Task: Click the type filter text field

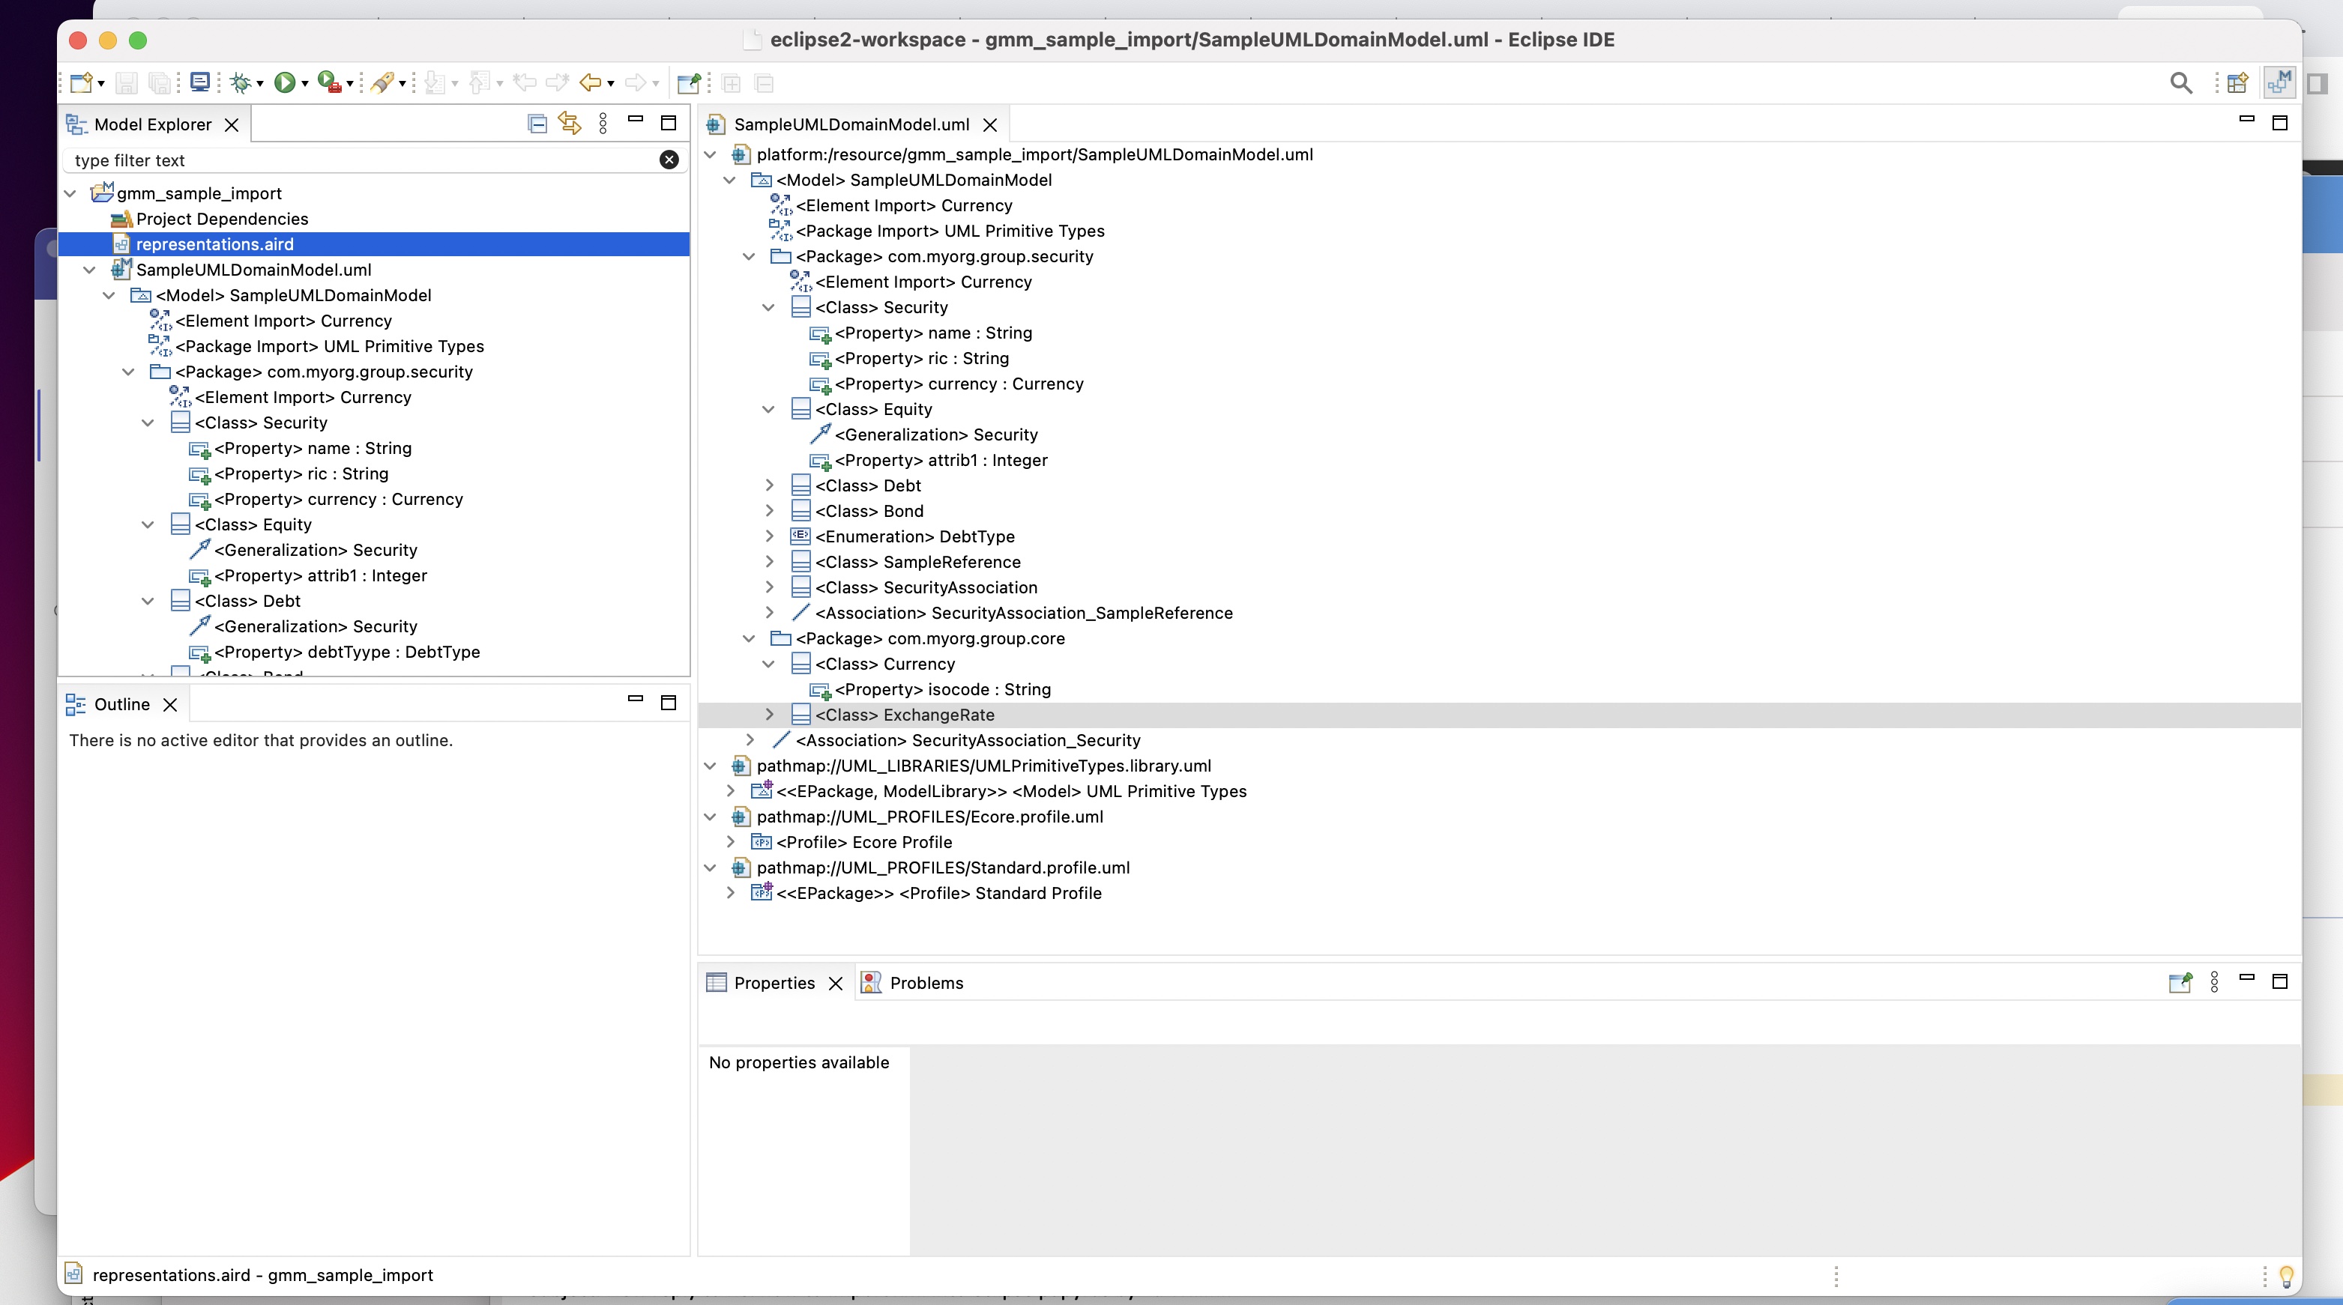Action: tap(364, 160)
